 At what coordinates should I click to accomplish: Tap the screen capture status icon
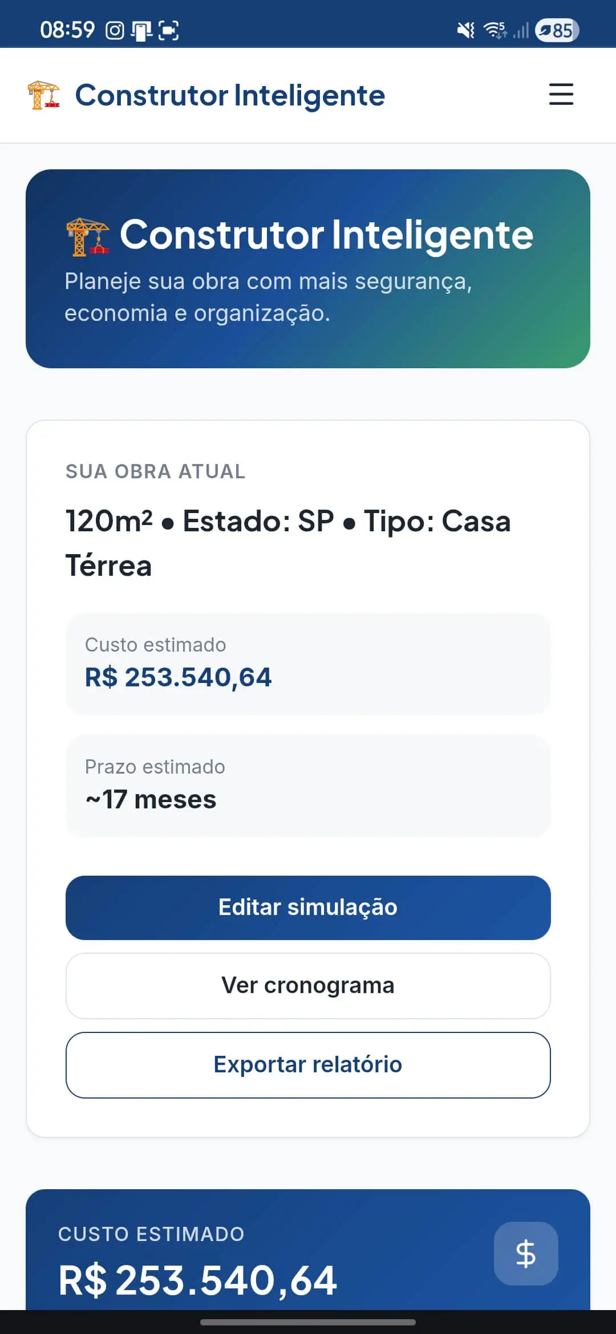point(168,30)
